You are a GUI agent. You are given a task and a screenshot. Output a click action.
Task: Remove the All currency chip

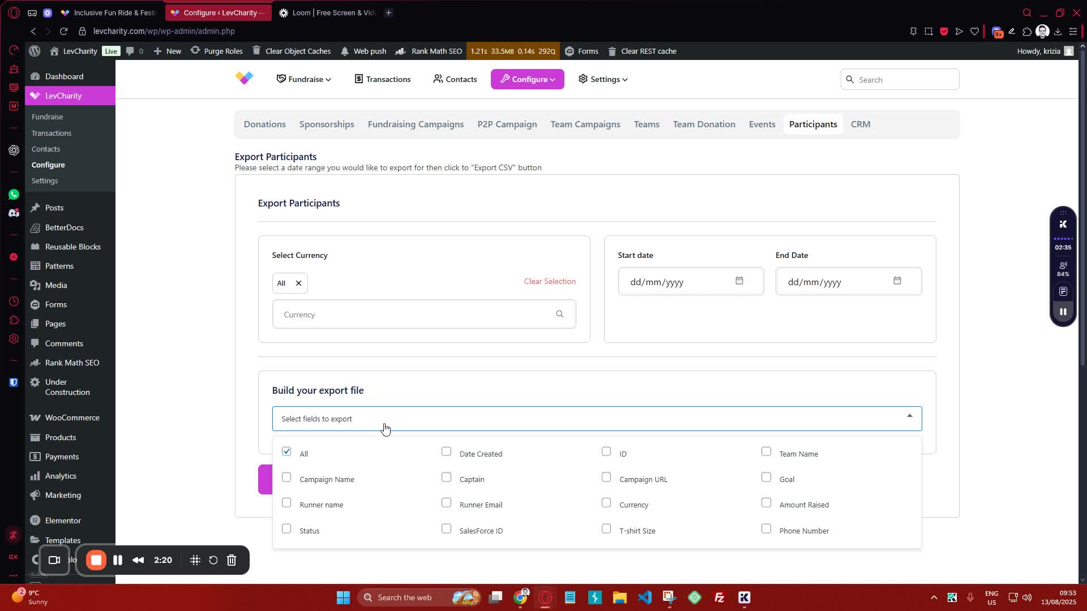[298, 283]
